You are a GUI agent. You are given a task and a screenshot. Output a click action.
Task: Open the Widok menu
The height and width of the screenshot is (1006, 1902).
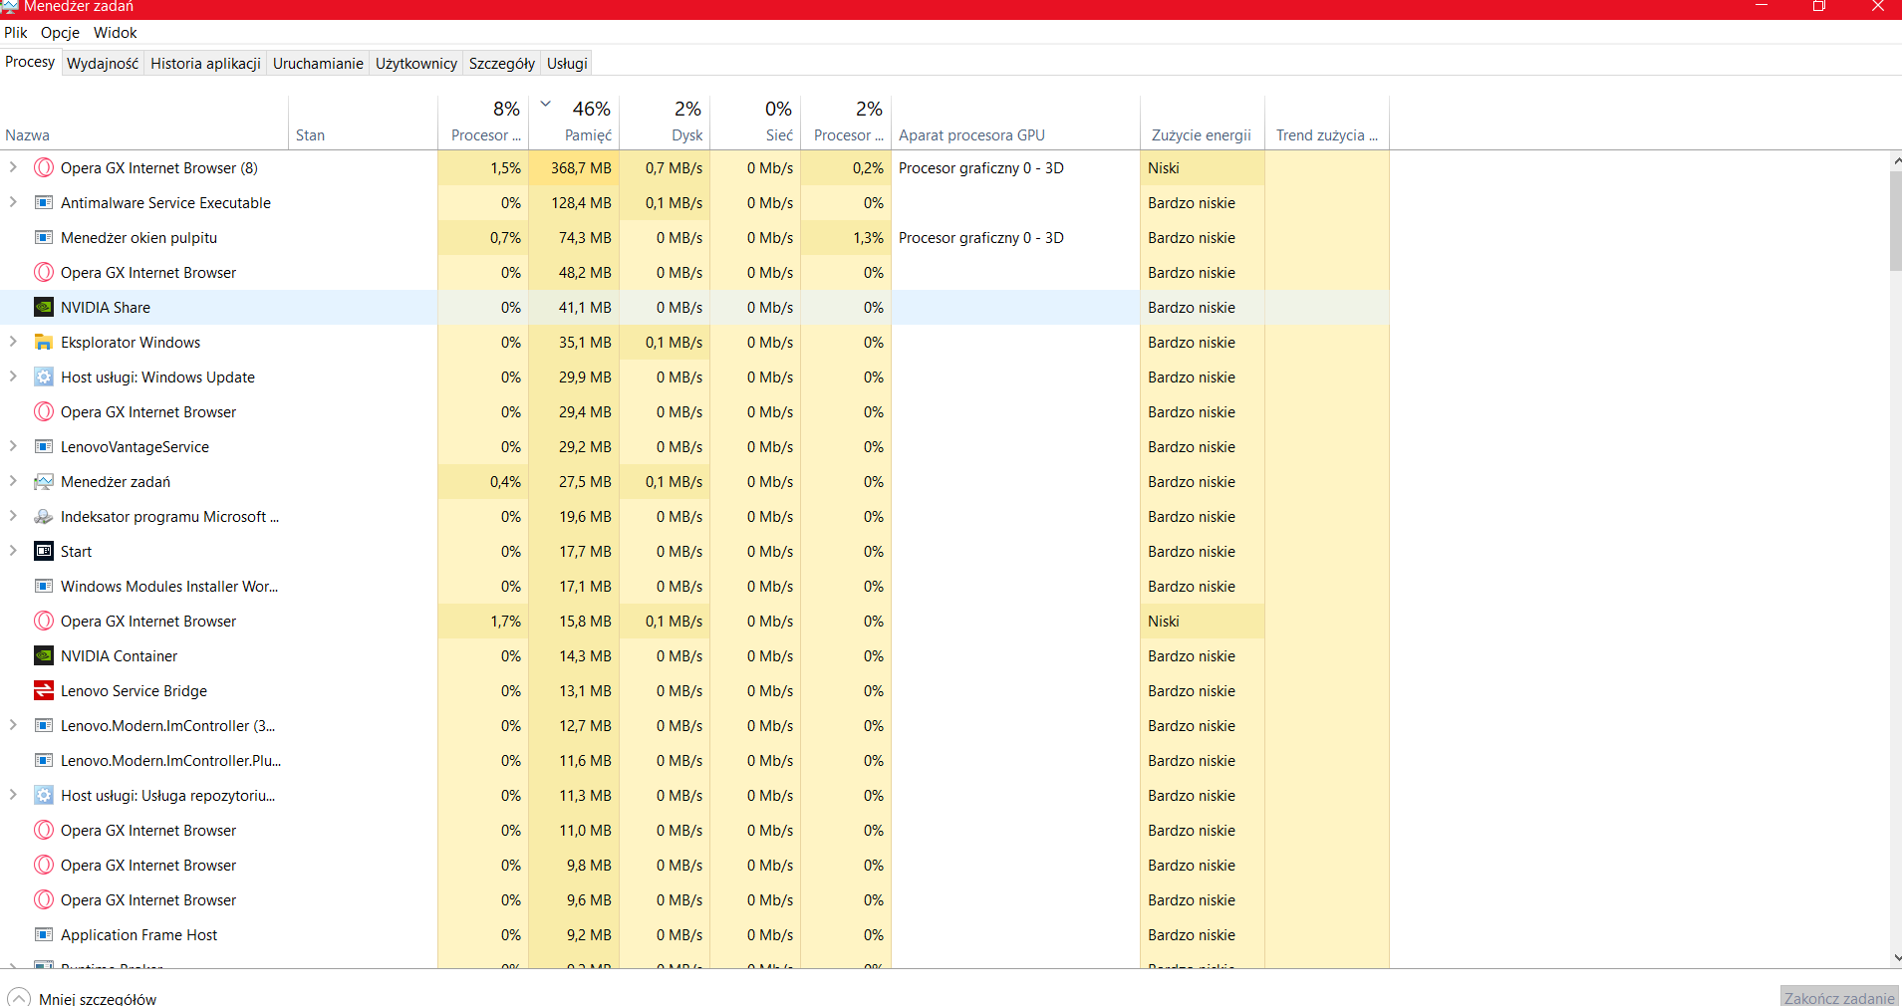click(116, 33)
